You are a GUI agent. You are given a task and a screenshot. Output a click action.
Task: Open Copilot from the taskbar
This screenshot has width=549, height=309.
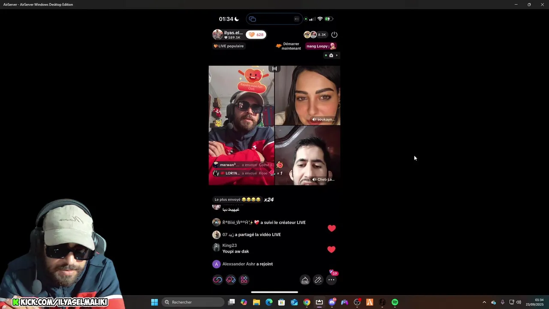(x=244, y=302)
